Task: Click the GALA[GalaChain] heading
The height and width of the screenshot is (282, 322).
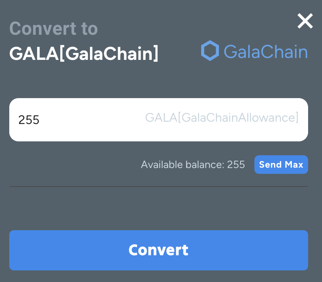Action: (84, 53)
